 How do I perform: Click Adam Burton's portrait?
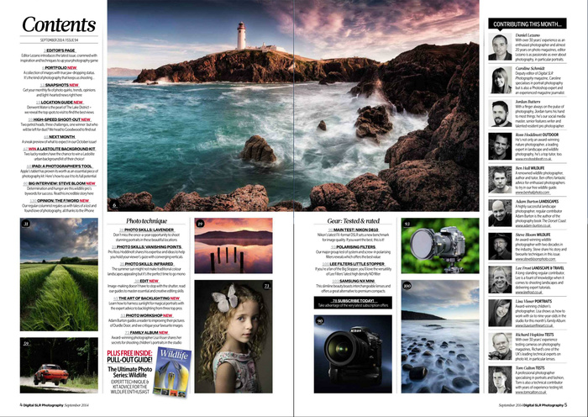coord(500,213)
